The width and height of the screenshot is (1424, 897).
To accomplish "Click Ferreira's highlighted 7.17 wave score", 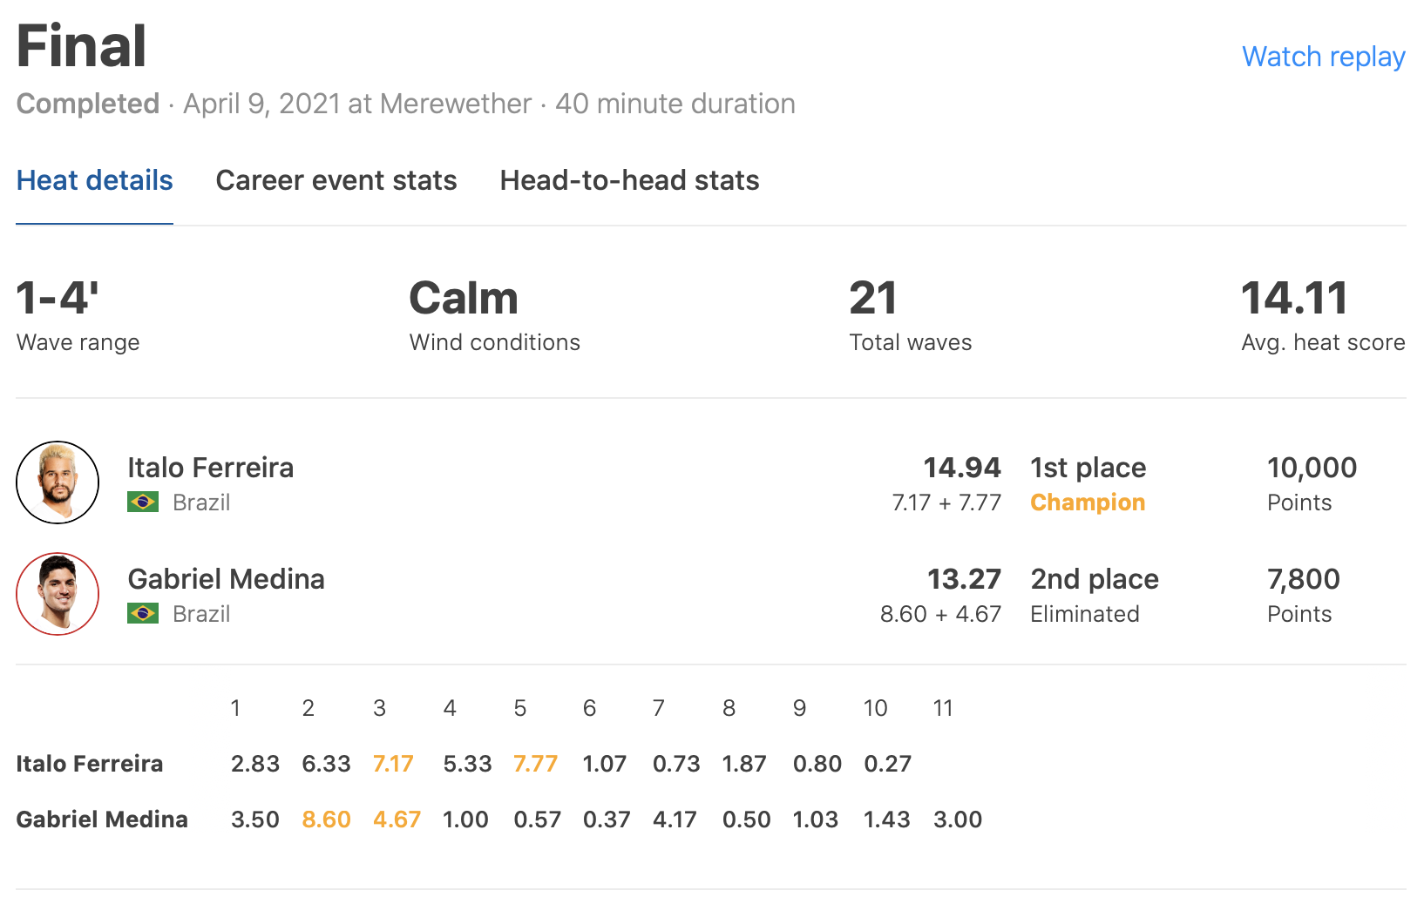I will 393,764.
